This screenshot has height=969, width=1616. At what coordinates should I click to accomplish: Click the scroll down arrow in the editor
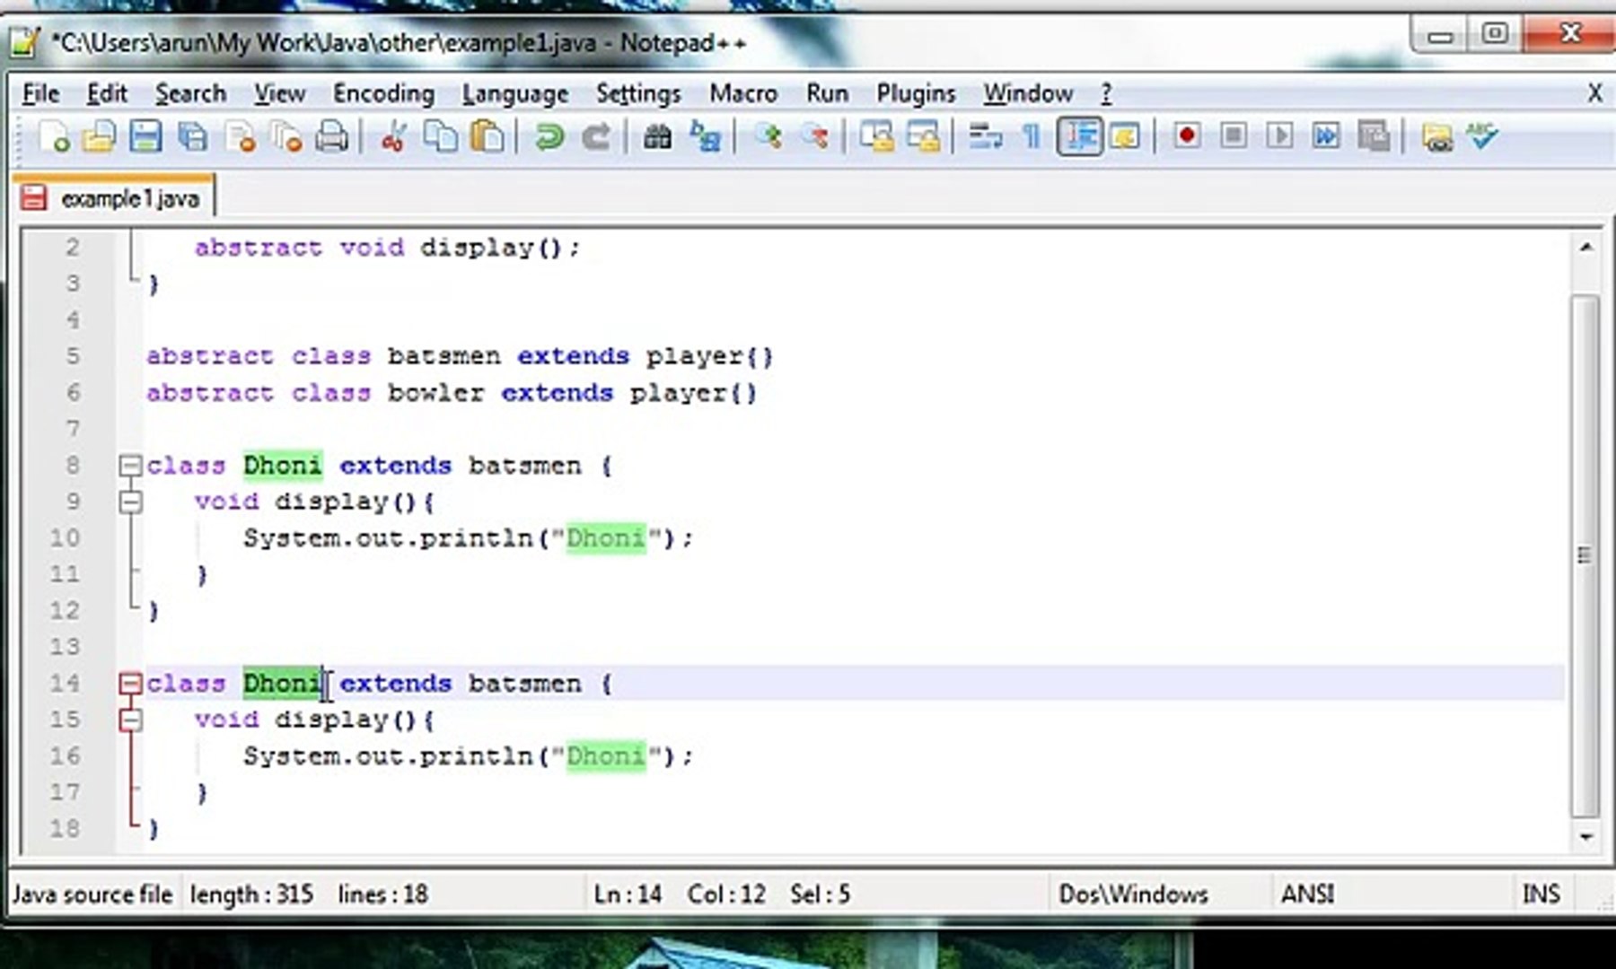tap(1585, 836)
